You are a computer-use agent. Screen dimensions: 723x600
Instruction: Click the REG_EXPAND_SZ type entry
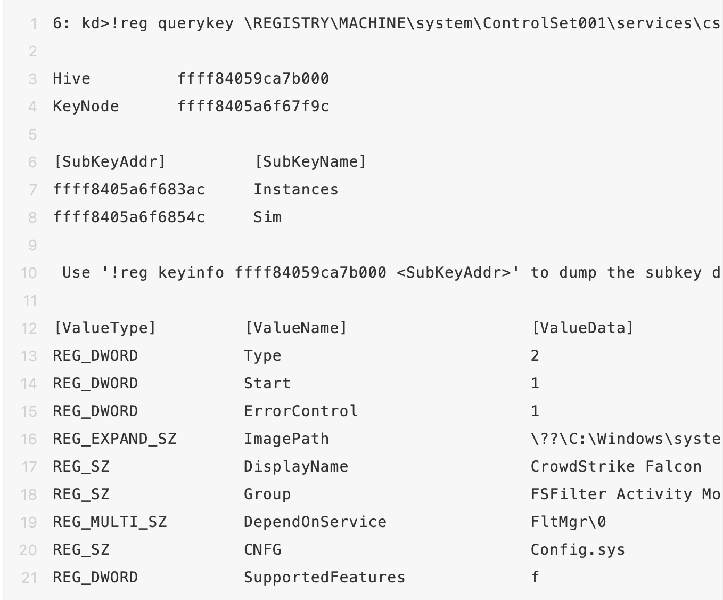[114, 439]
